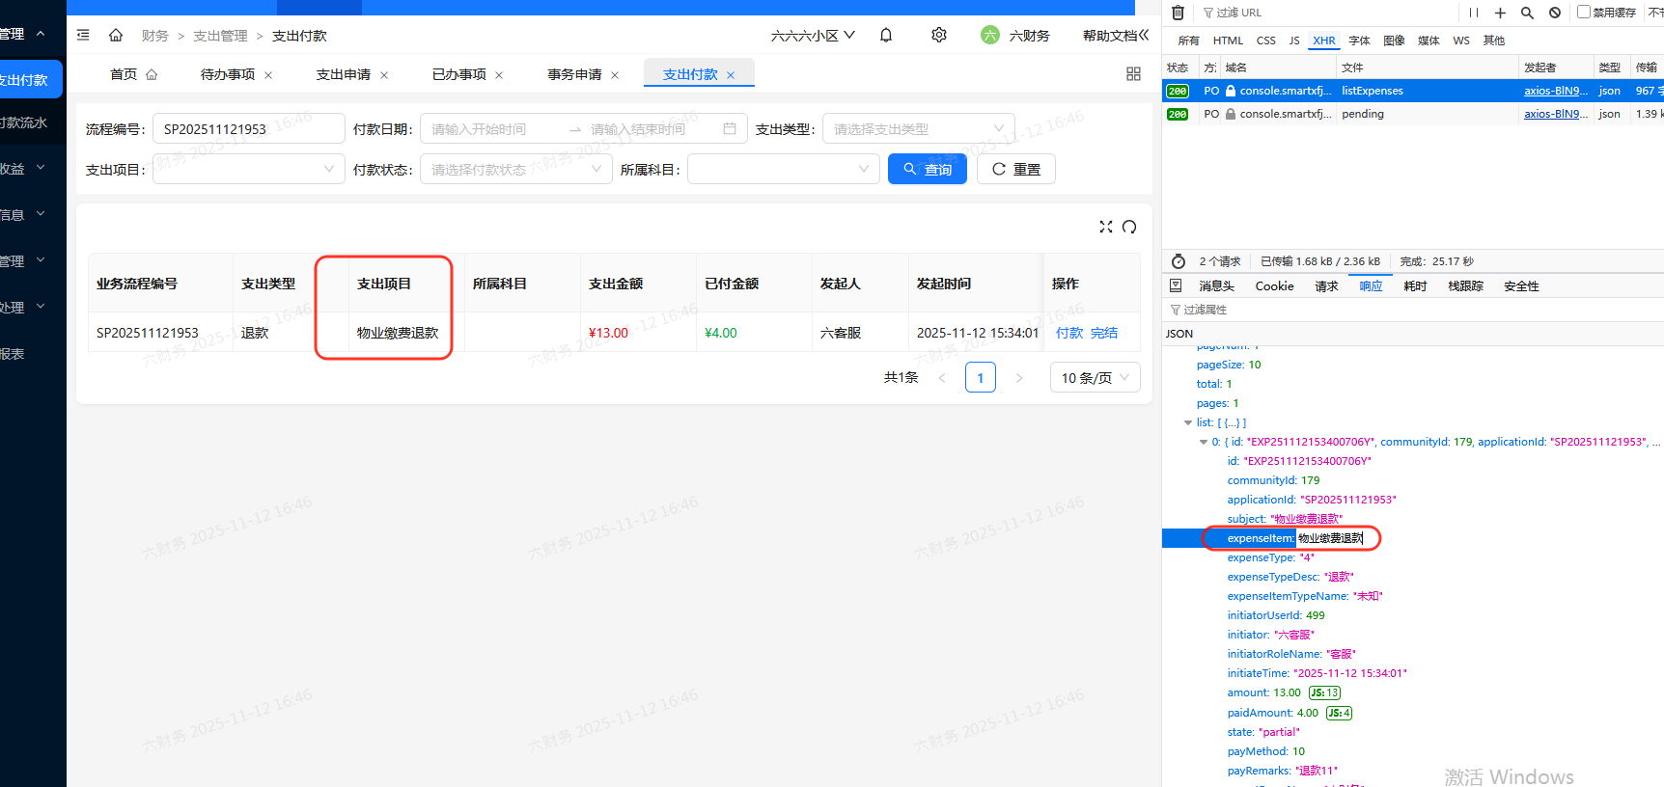Pause network recording in DevTools
Viewport: 1664px width, 787px height.
tap(1473, 13)
